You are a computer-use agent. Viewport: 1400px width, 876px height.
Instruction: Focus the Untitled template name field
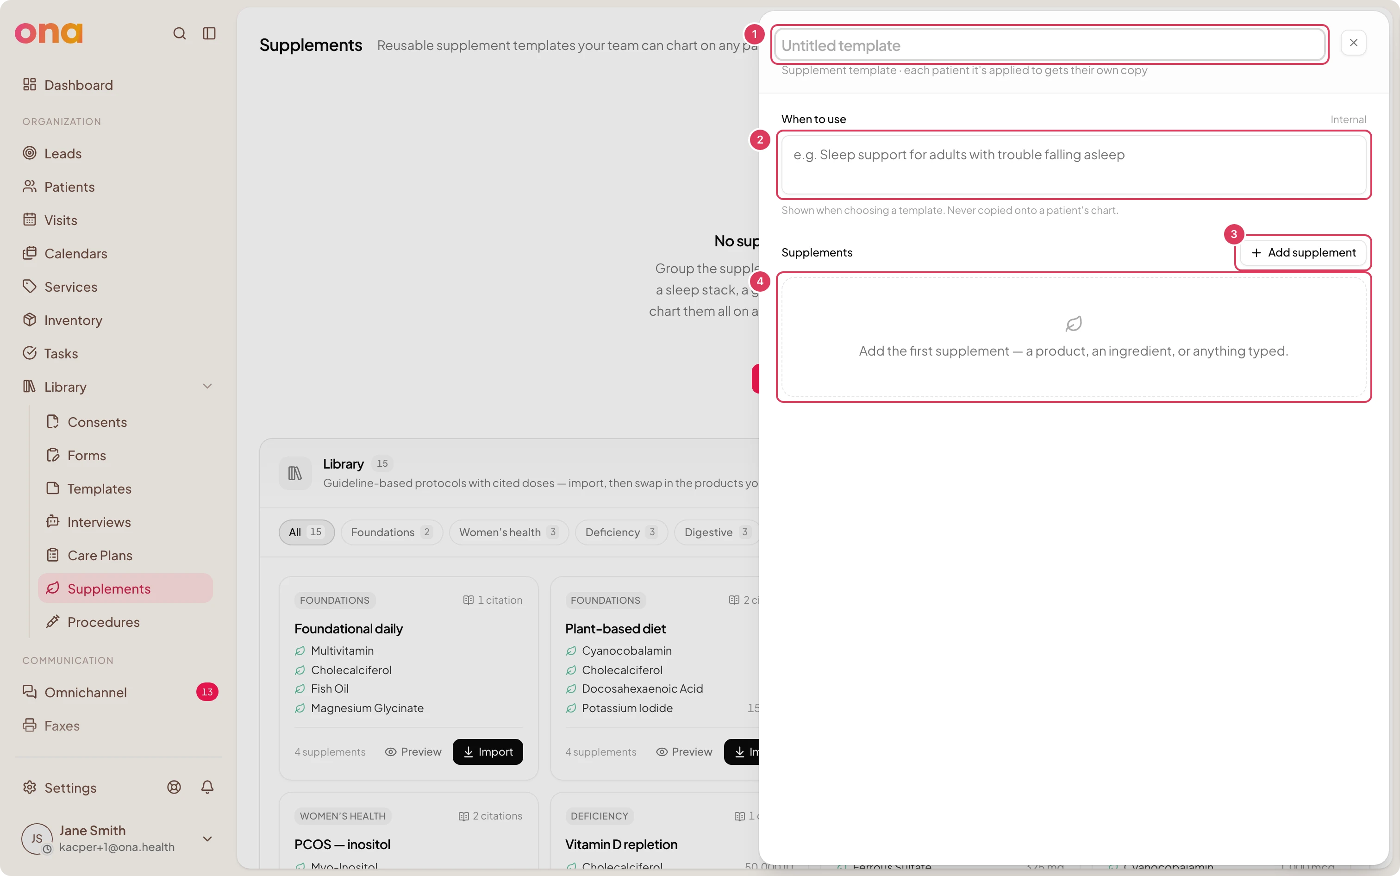[x=1050, y=45]
